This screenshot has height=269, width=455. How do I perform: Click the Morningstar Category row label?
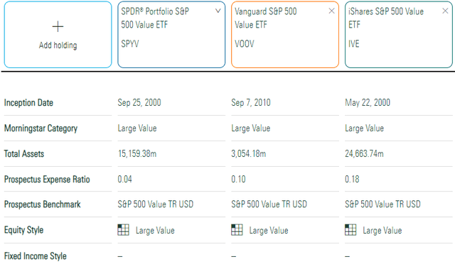pos(41,128)
